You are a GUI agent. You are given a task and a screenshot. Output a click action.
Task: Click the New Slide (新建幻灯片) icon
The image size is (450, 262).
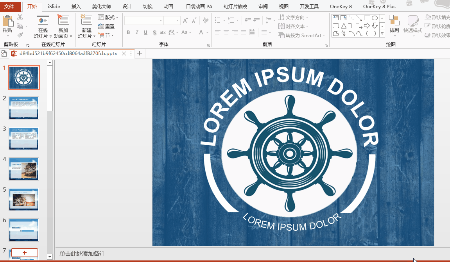(86, 20)
